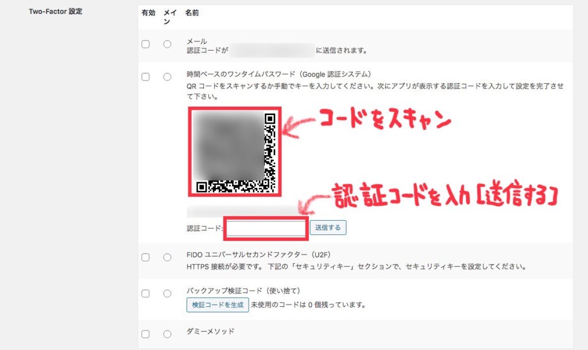Enable the ダミーメソッド checkbox
Image resolution: width=588 pixels, height=350 pixels.
pyautogui.click(x=145, y=334)
